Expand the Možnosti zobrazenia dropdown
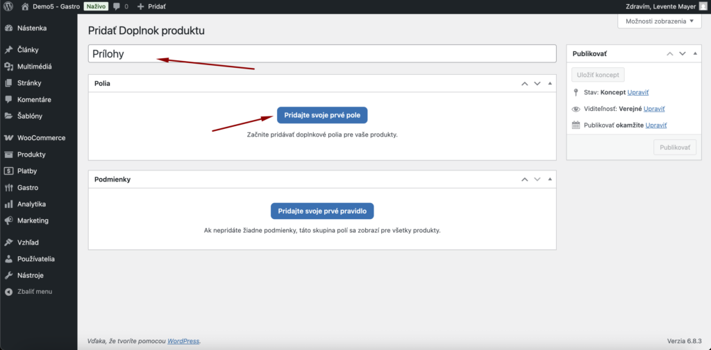The height and width of the screenshot is (350, 711). [659, 21]
